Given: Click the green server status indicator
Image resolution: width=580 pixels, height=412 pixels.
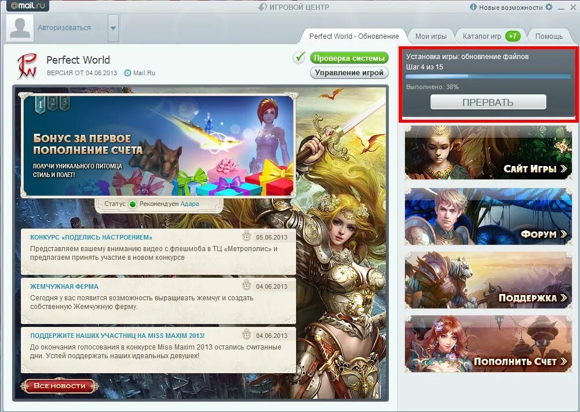Looking at the screenshot, I should 133,204.
